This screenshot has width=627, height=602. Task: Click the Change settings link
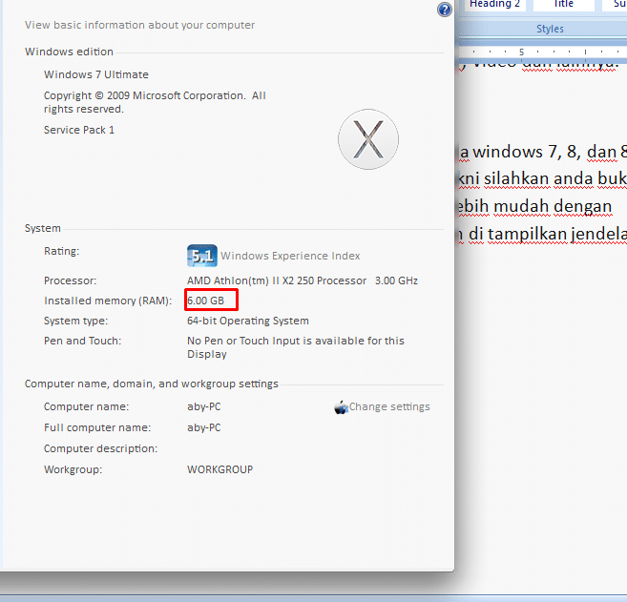pyautogui.click(x=389, y=406)
